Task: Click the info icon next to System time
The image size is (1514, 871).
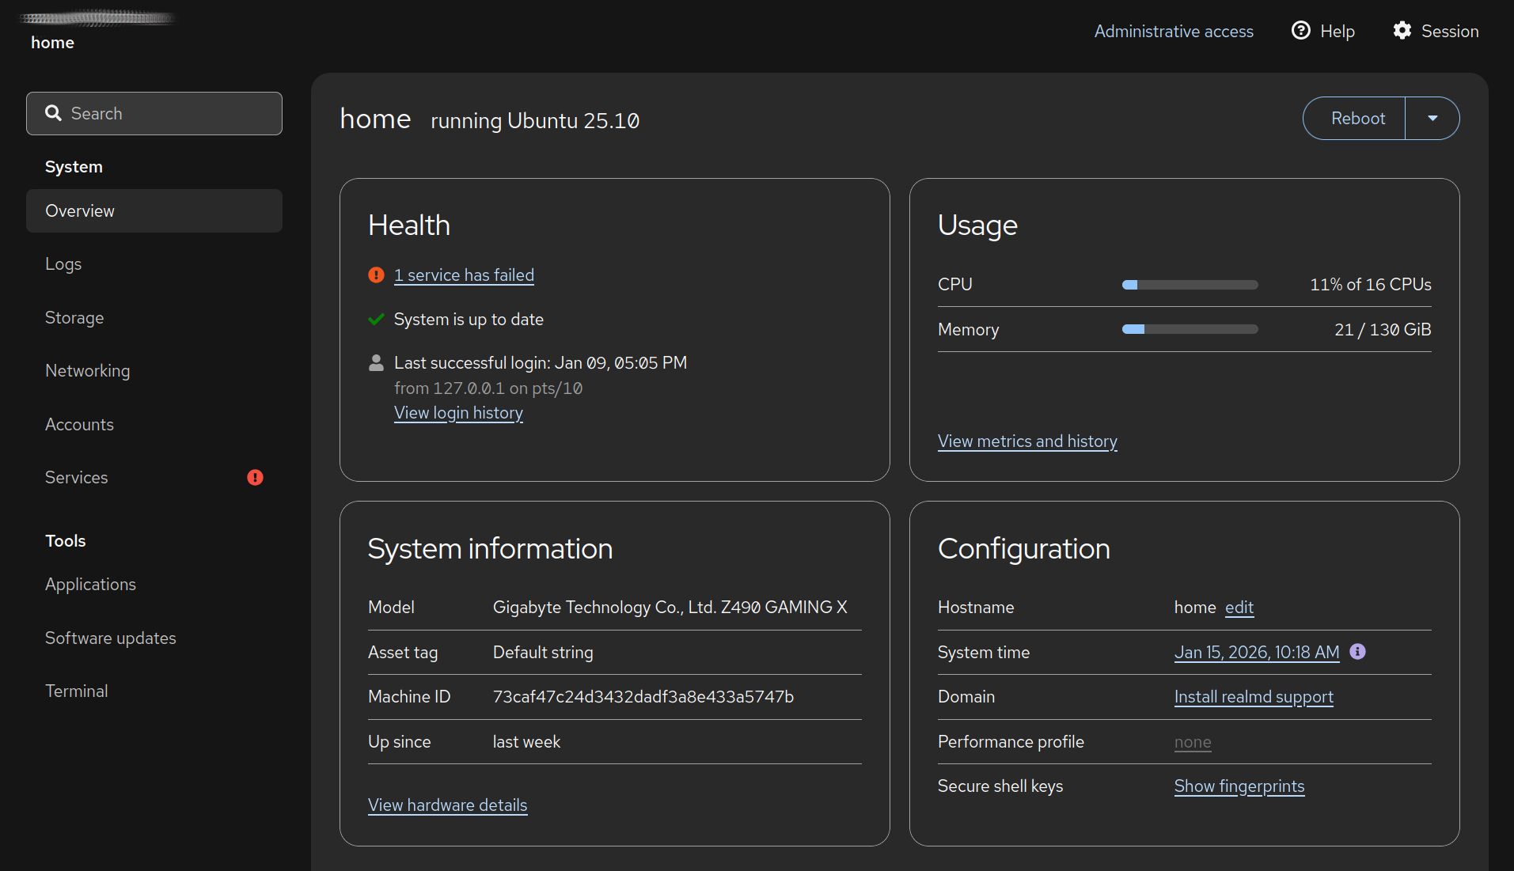Action: [1357, 652]
